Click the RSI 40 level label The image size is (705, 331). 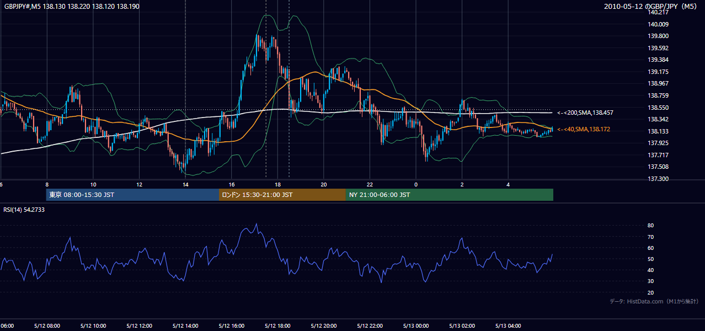point(650,270)
